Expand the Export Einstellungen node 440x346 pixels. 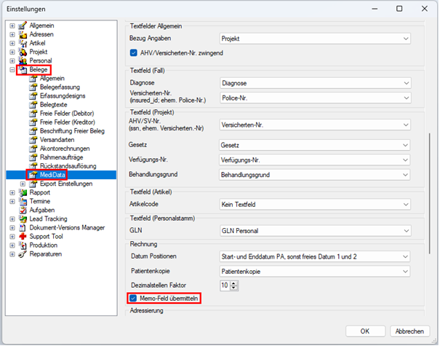[23, 184]
